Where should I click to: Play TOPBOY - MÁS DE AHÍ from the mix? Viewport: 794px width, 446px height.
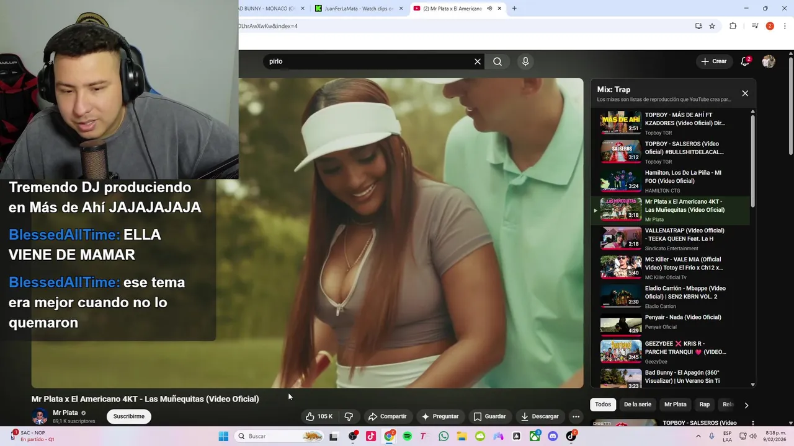pos(671,123)
